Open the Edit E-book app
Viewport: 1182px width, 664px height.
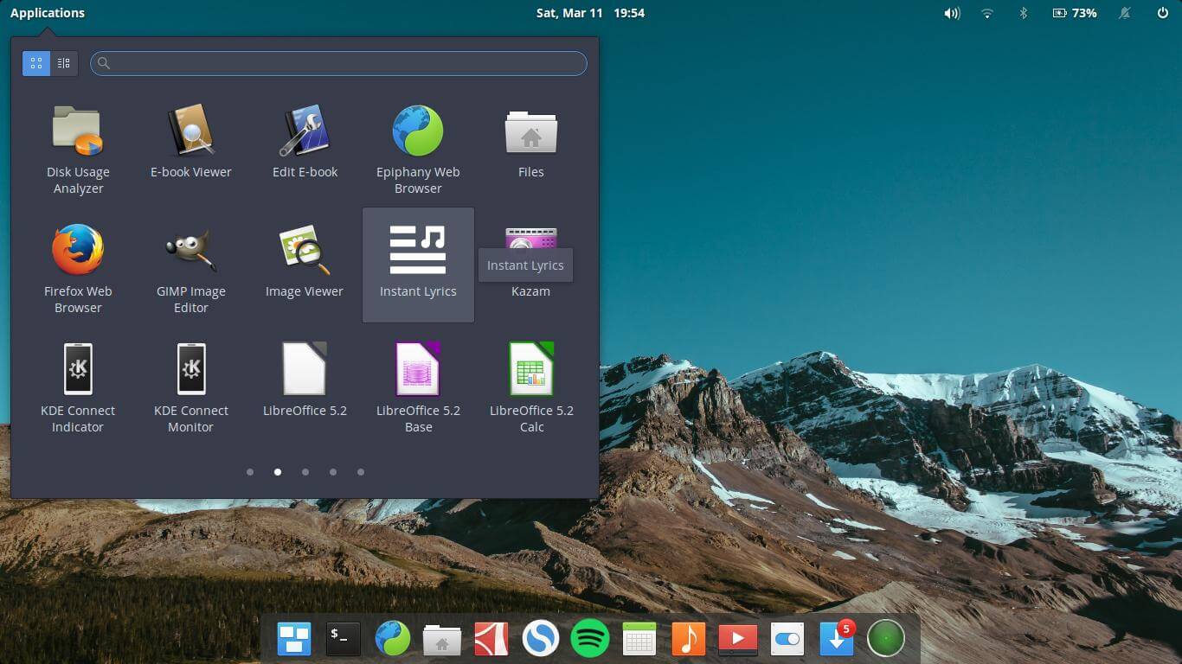click(305, 141)
